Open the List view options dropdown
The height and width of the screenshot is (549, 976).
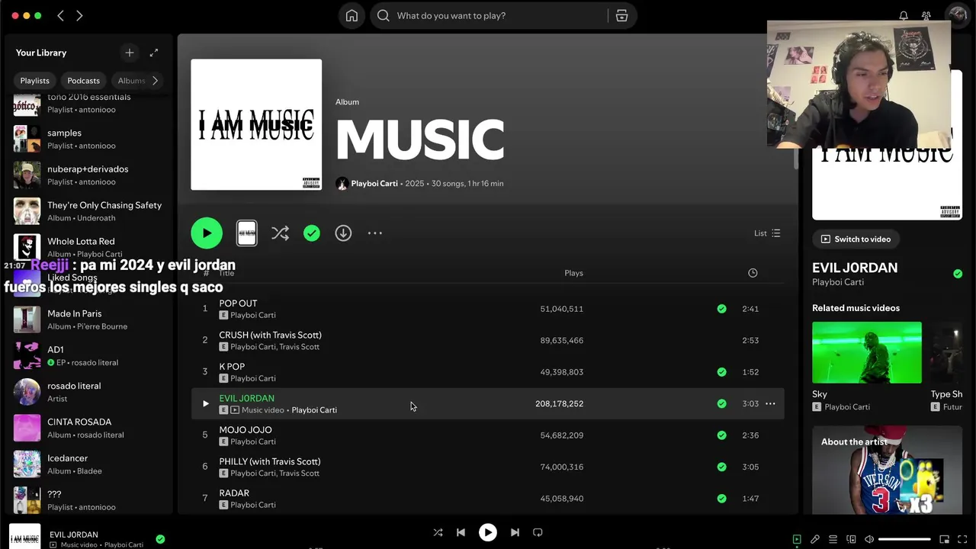(x=767, y=233)
